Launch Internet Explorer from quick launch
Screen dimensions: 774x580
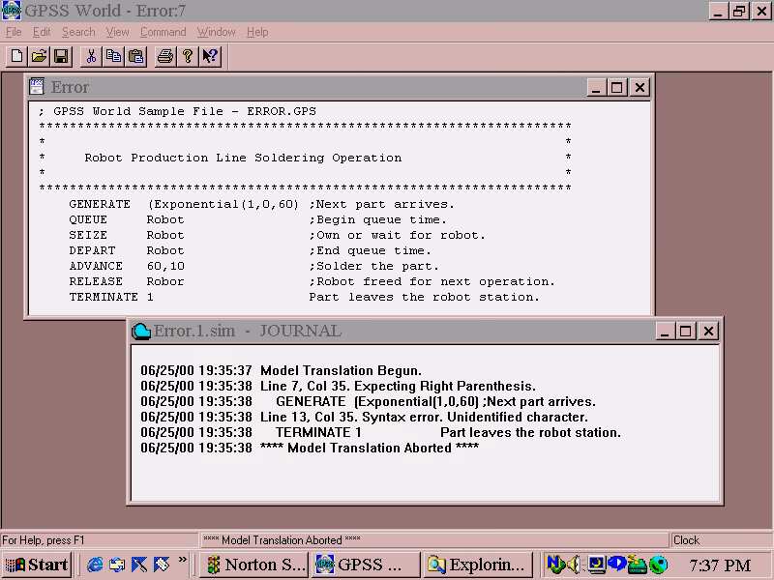(95, 564)
